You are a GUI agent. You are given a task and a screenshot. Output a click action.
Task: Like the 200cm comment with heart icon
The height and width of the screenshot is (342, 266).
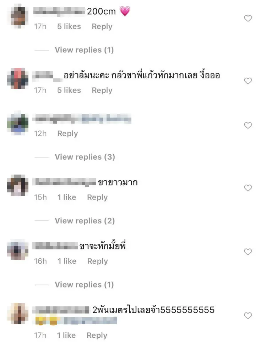pos(248,18)
